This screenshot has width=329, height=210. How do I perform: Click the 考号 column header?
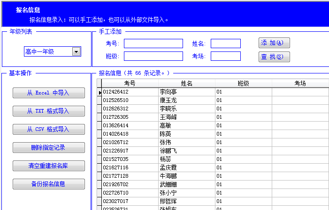coord(130,83)
